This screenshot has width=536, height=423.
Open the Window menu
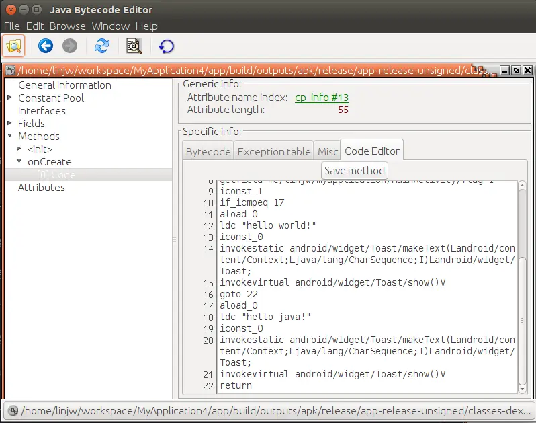coord(111,26)
